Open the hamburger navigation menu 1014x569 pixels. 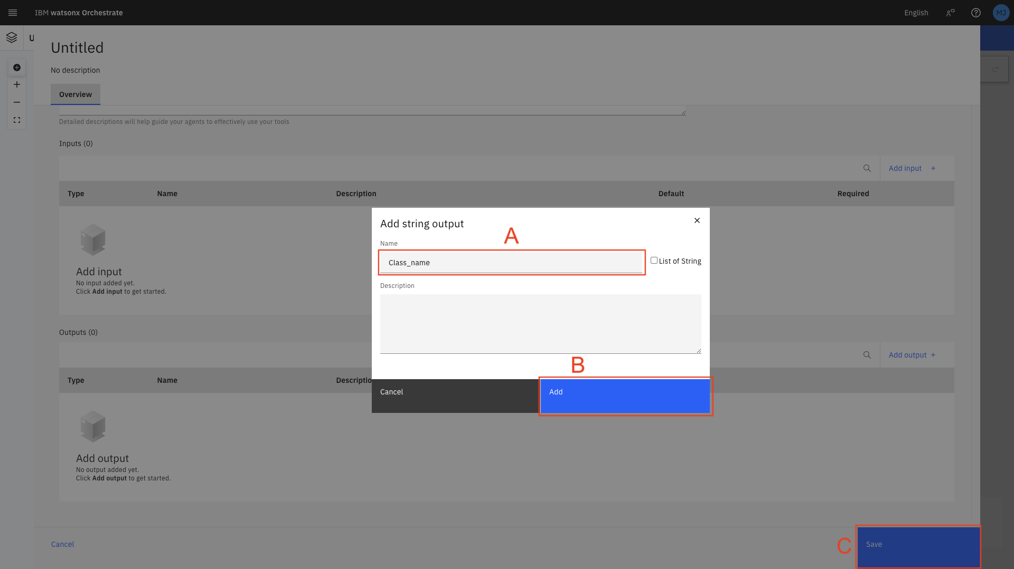tap(13, 13)
